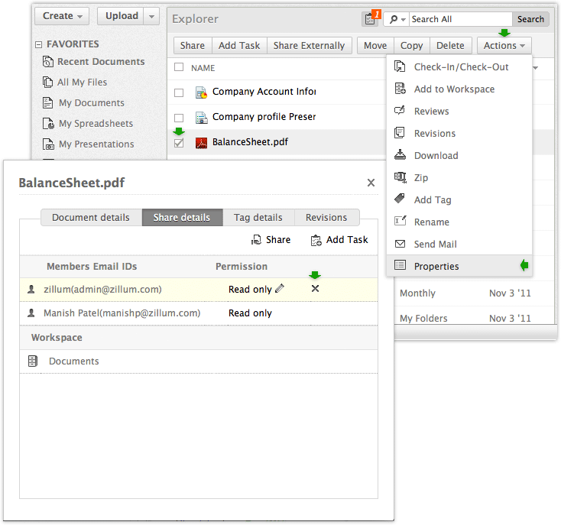Toggle the select-all checkbox beside NAME
This screenshot has width=561, height=525.
[x=179, y=67]
